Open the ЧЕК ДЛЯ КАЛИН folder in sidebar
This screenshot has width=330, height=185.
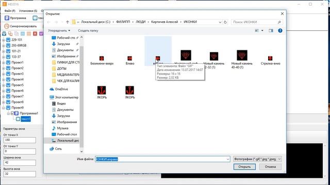pos(65,81)
